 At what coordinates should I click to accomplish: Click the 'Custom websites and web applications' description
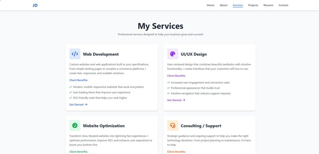click(109, 69)
